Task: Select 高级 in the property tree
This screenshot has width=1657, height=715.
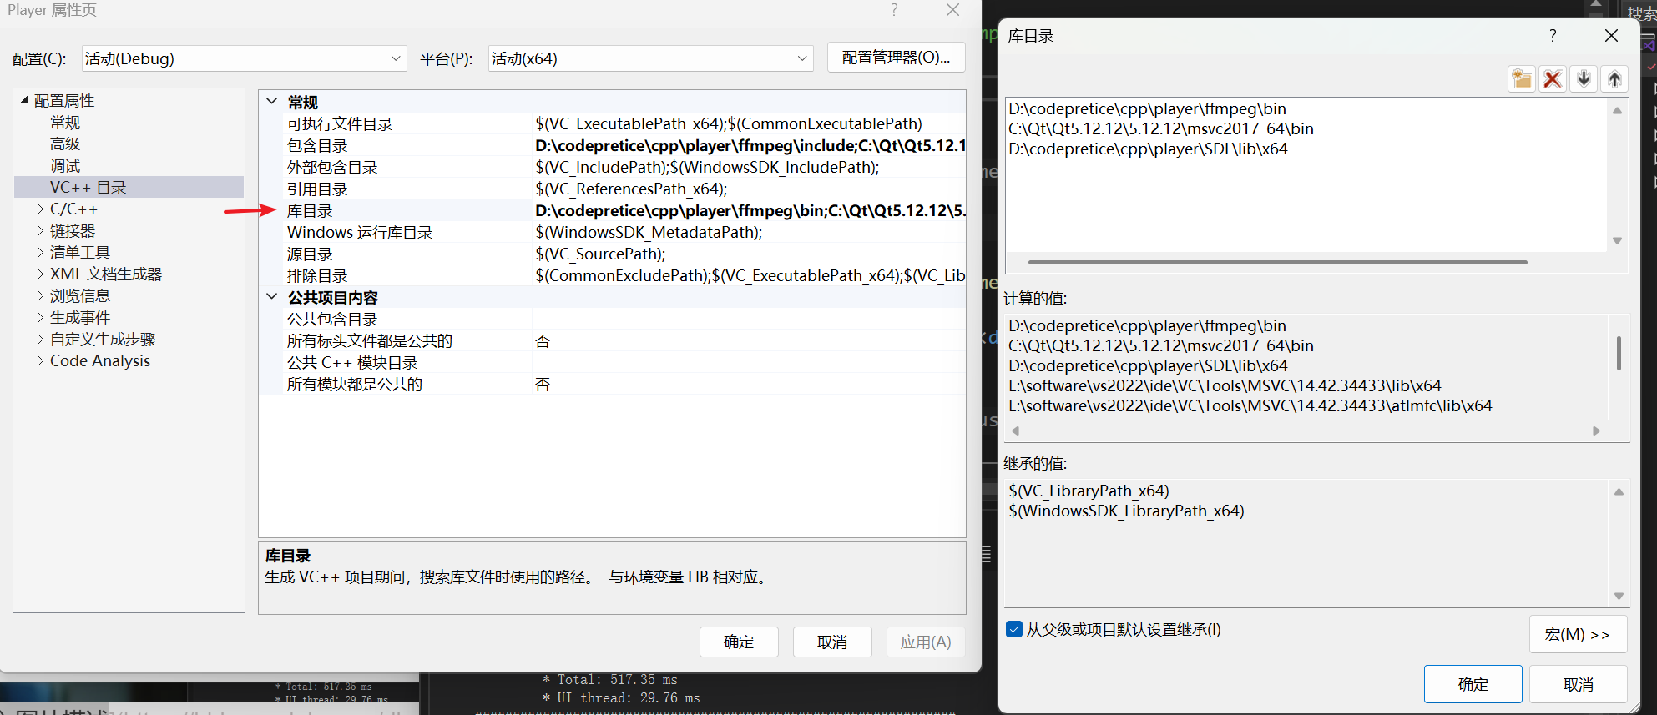Action: point(65,144)
